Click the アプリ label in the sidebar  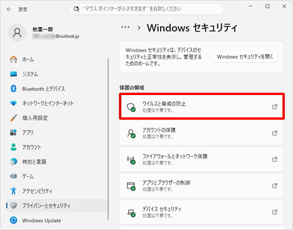point(28,133)
